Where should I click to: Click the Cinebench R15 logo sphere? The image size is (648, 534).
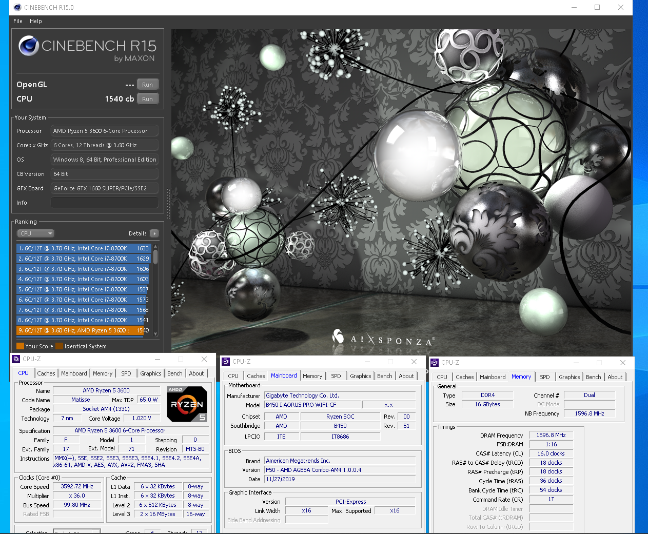pos(29,46)
